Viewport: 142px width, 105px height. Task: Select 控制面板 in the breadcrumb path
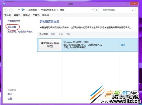point(33,10)
